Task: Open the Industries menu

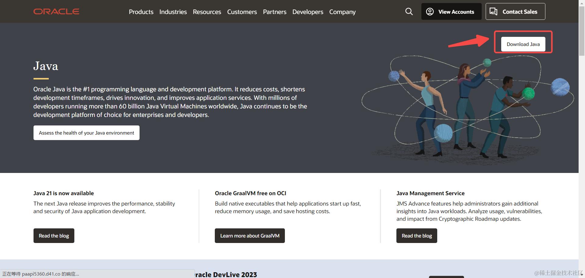Action: 173,12
